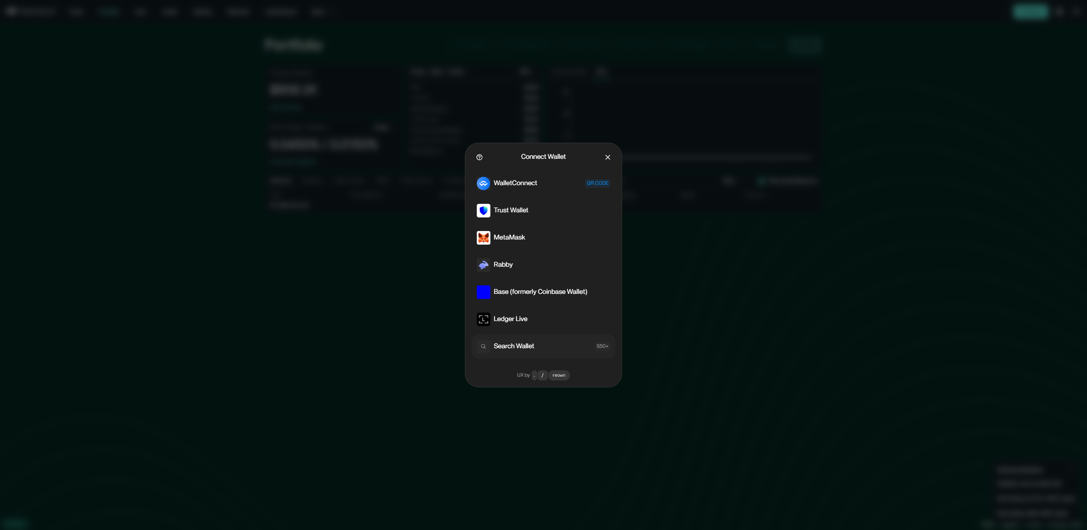
Task: Click the Rabby rabbit icon
Action: click(x=483, y=265)
